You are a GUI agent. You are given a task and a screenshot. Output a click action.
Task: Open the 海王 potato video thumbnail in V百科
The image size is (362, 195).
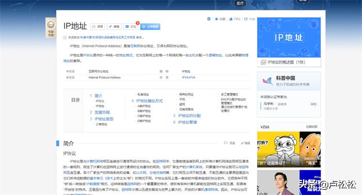coord(310,150)
